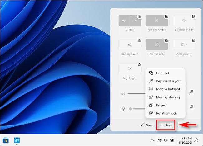Add Rotation lock from the menu
The height and width of the screenshot is (146, 203).
pyautogui.click(x=165, y=113)
